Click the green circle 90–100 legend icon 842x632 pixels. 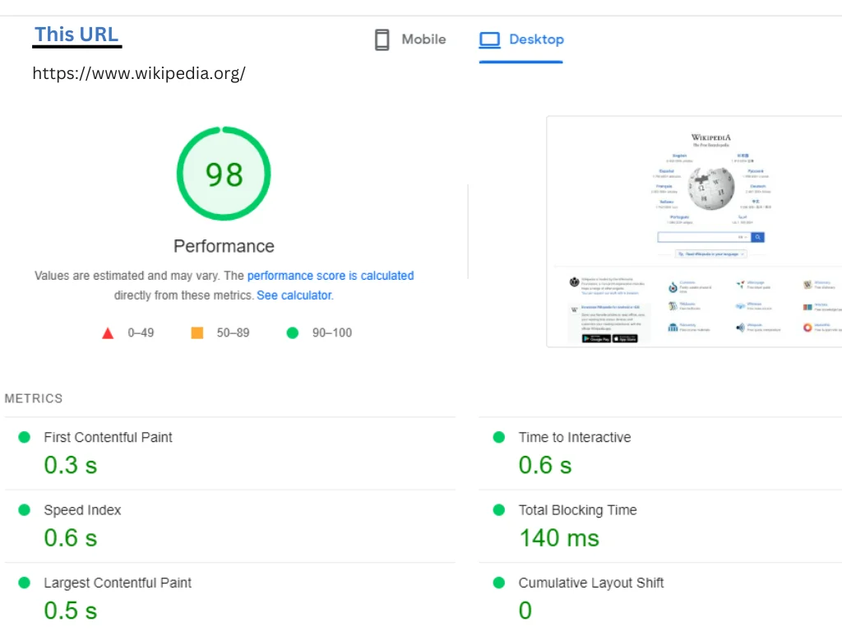(x=292, y=332)
